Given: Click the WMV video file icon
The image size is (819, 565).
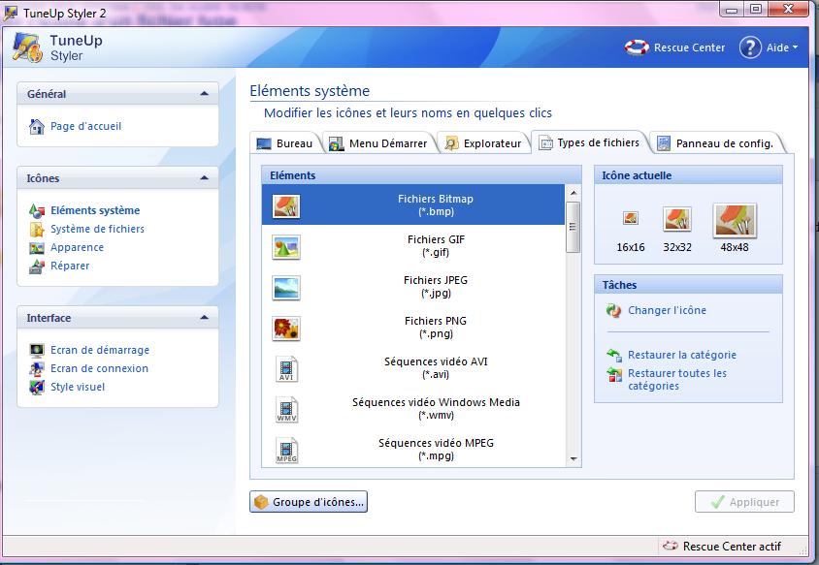Looking at the screenshot, I should point(286,410).
